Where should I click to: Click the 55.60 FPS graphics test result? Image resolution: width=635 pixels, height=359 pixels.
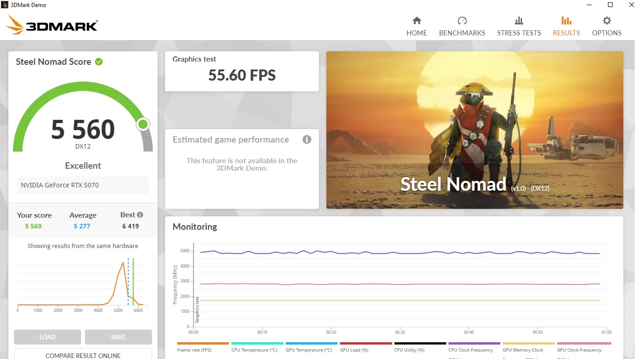pos(242,76)
